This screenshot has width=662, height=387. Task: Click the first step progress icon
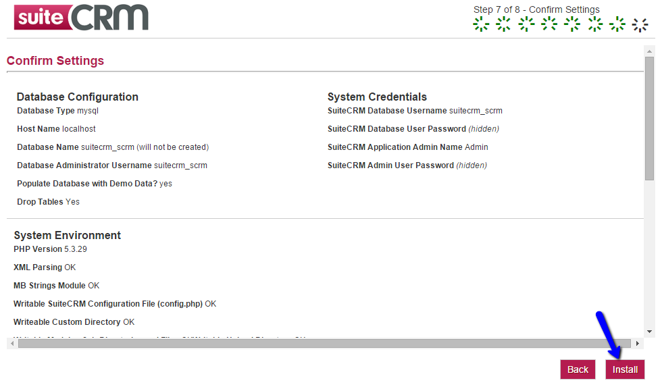point(481,24)
